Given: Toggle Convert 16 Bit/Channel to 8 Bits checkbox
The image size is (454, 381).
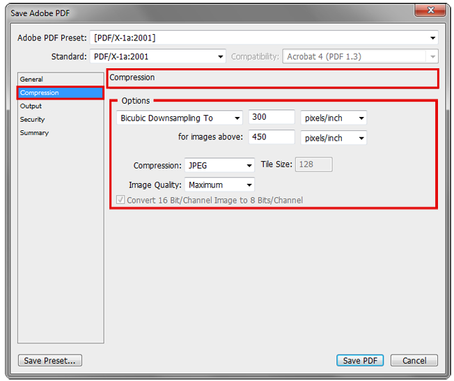Looking at the screenshot, I should coord(120,200).
